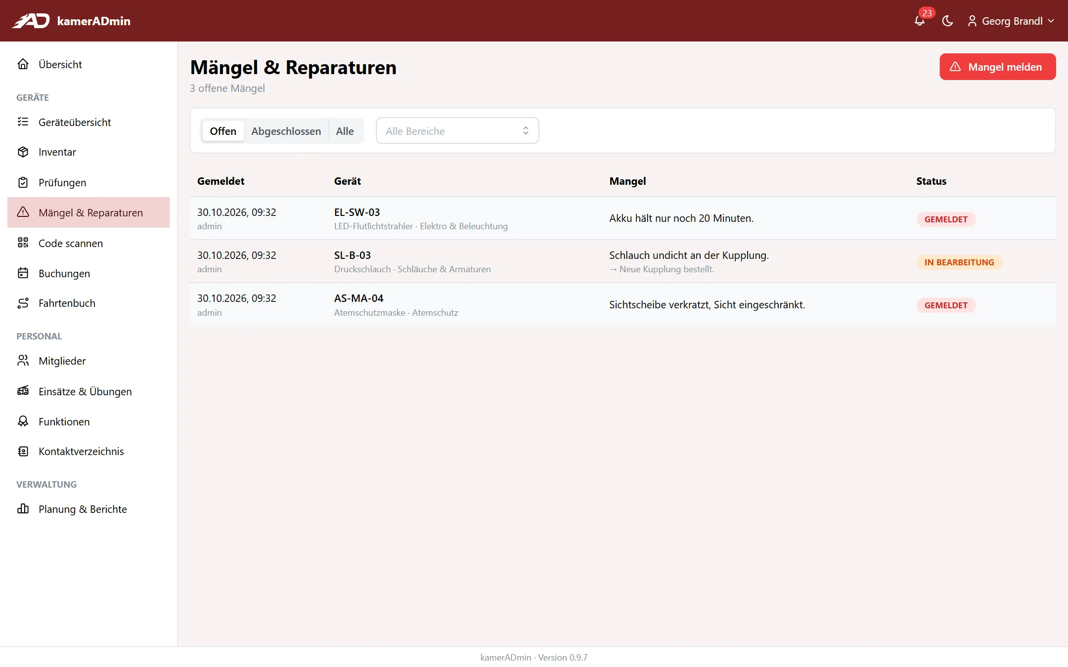Click the Inventar box icon

[23, 152]
